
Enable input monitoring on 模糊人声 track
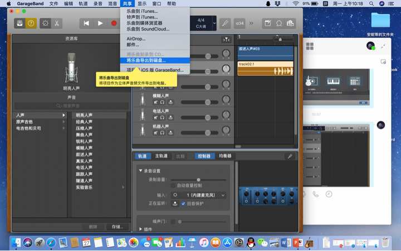[x=170, y=102]
